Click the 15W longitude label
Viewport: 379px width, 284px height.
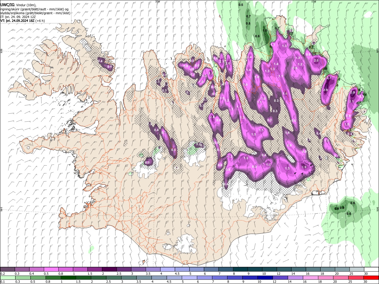point(314,1)
